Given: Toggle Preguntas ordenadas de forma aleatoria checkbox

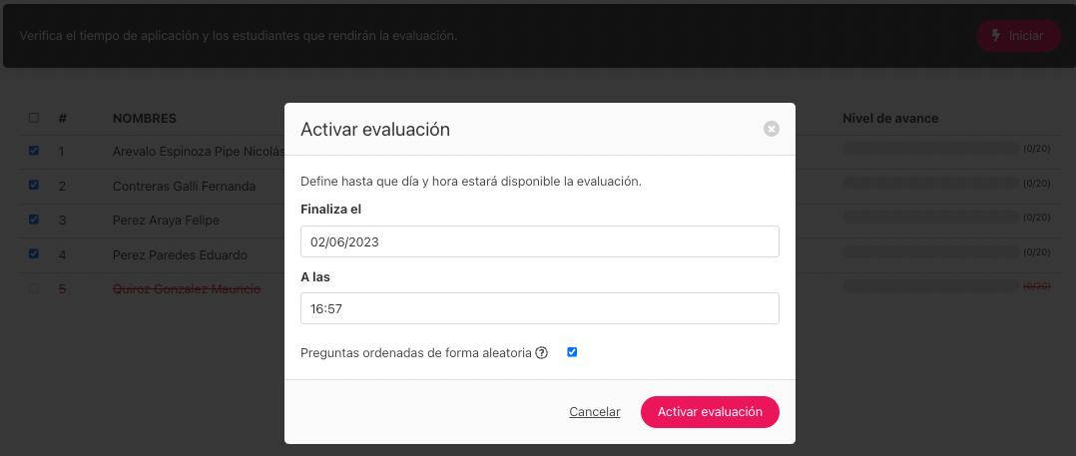Looking at the screenshot, I should pos(572,352).
